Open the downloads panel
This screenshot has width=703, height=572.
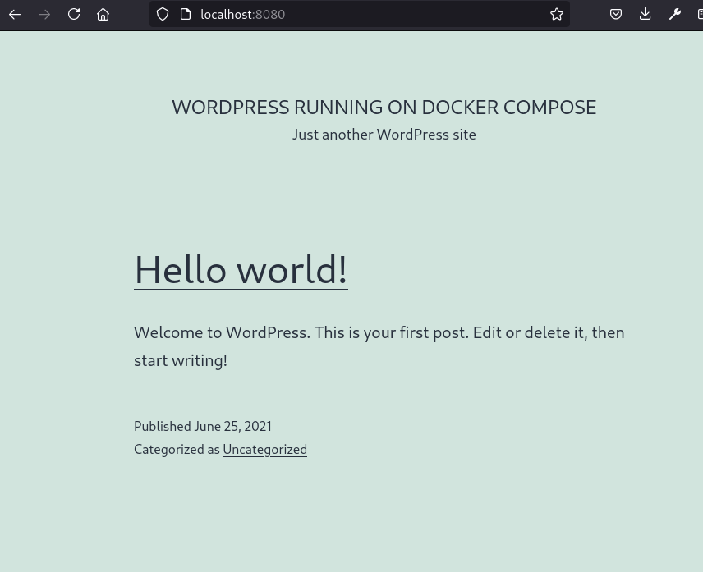[646, 14]
